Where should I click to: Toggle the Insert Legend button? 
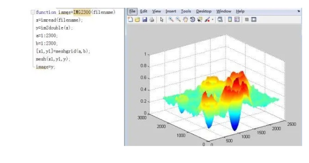click(237, 20)
